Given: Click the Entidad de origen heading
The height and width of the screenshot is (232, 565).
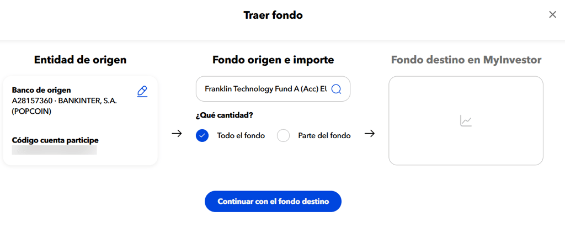Looking at the screenshot, I should [81, 60].
